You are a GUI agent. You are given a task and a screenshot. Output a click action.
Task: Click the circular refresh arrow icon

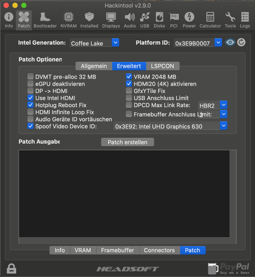click(241, 42)
